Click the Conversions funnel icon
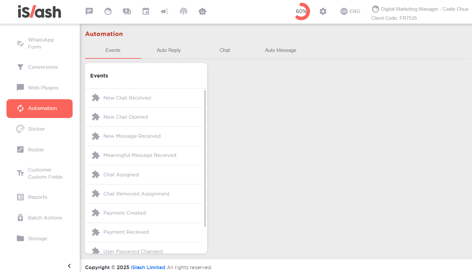This screenshot has height=272, width=472. click(x=20, y=67)
